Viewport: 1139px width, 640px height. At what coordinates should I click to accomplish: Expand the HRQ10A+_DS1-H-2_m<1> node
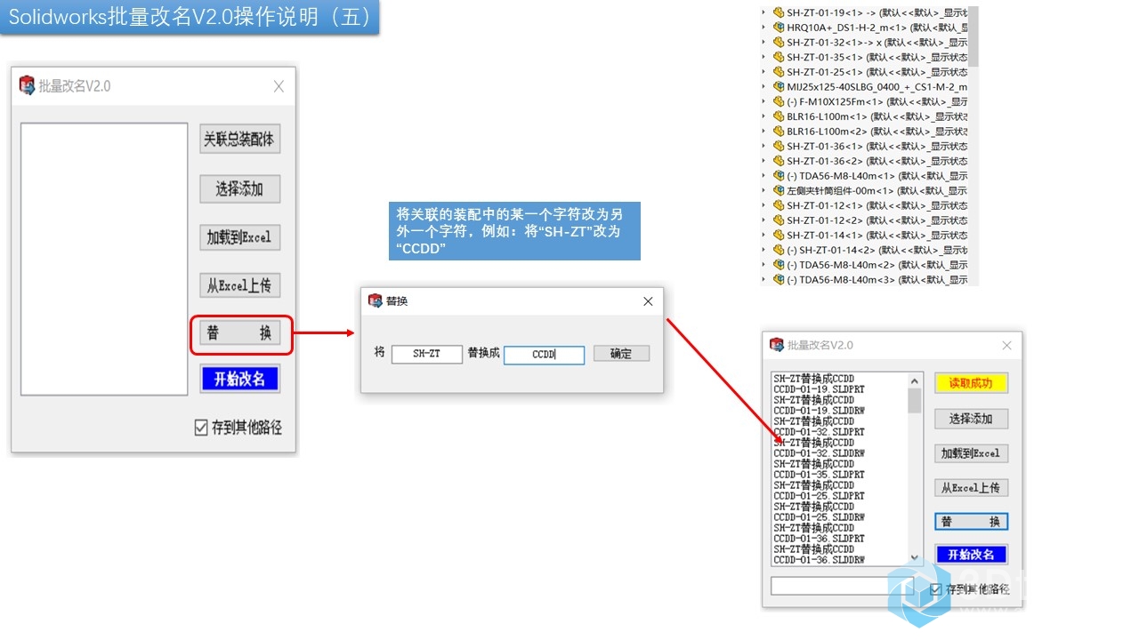tap(764, 28)
